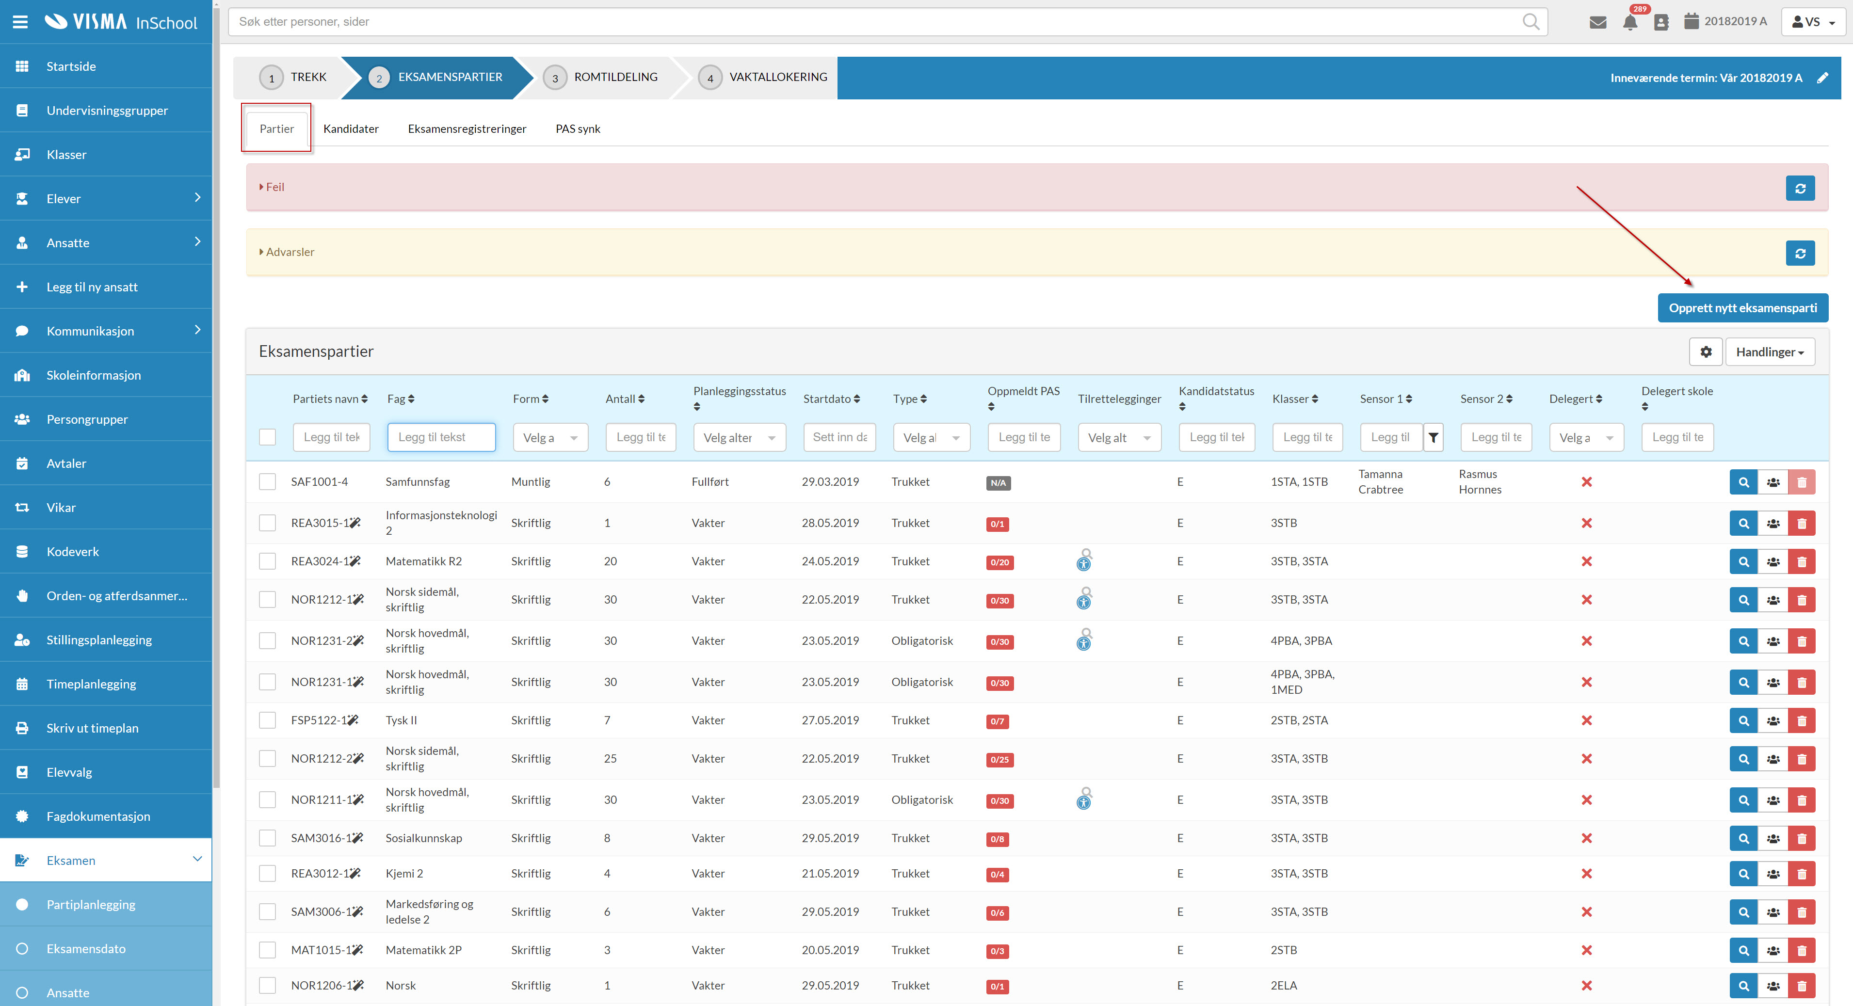The height and width of the screenshot is (1006, 1853).
Task: Open Eksamensdato in the sidebar
Action: pos(106,949)
